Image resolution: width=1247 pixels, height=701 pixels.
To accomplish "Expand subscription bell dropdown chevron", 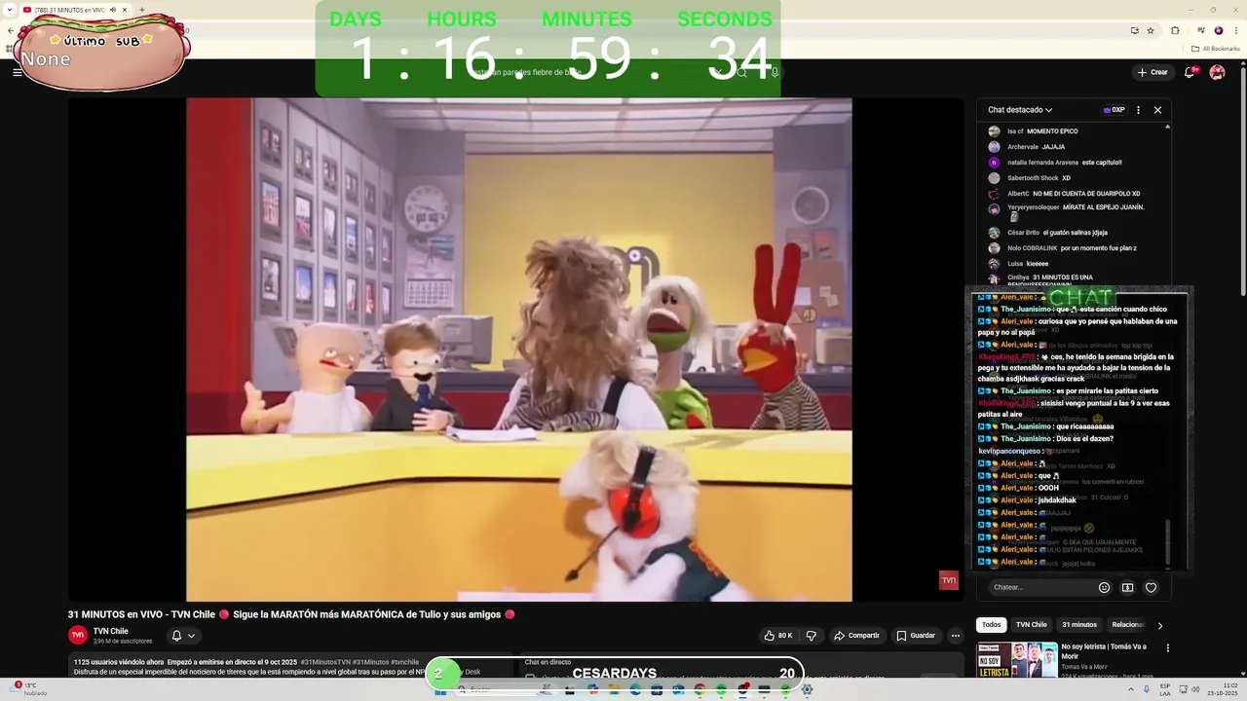I will (191, 636).
